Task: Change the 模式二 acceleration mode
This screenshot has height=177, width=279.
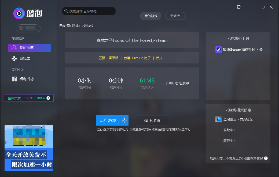Action: pyautogui.click(x=161, y=58)
